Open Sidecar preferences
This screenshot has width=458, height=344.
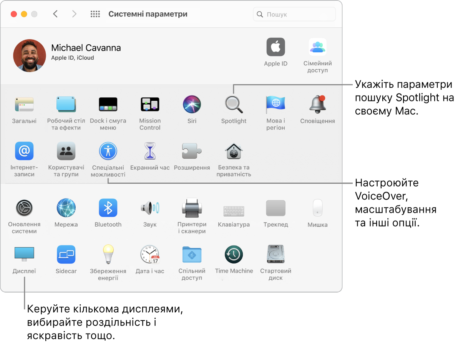tap(66, 254)
